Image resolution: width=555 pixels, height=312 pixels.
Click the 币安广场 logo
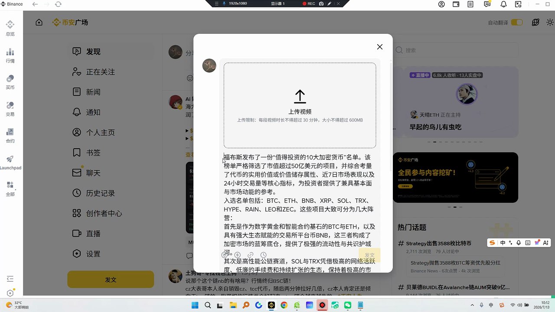[x=70, y=23]
